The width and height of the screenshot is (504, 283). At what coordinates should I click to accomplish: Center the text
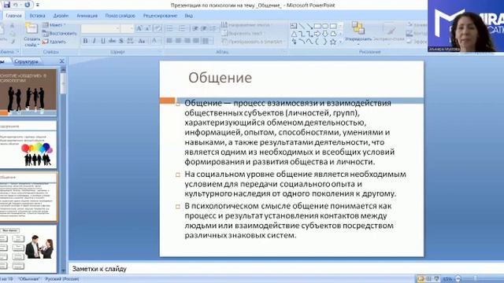pyautogui.click(x=179, y=41)
